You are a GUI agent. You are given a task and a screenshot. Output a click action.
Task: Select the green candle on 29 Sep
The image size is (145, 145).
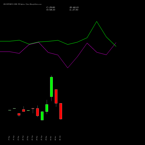[x=47, y=108]
